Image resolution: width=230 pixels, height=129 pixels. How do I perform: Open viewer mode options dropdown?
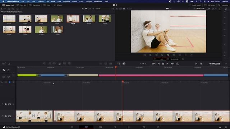[x=129, y=9]
